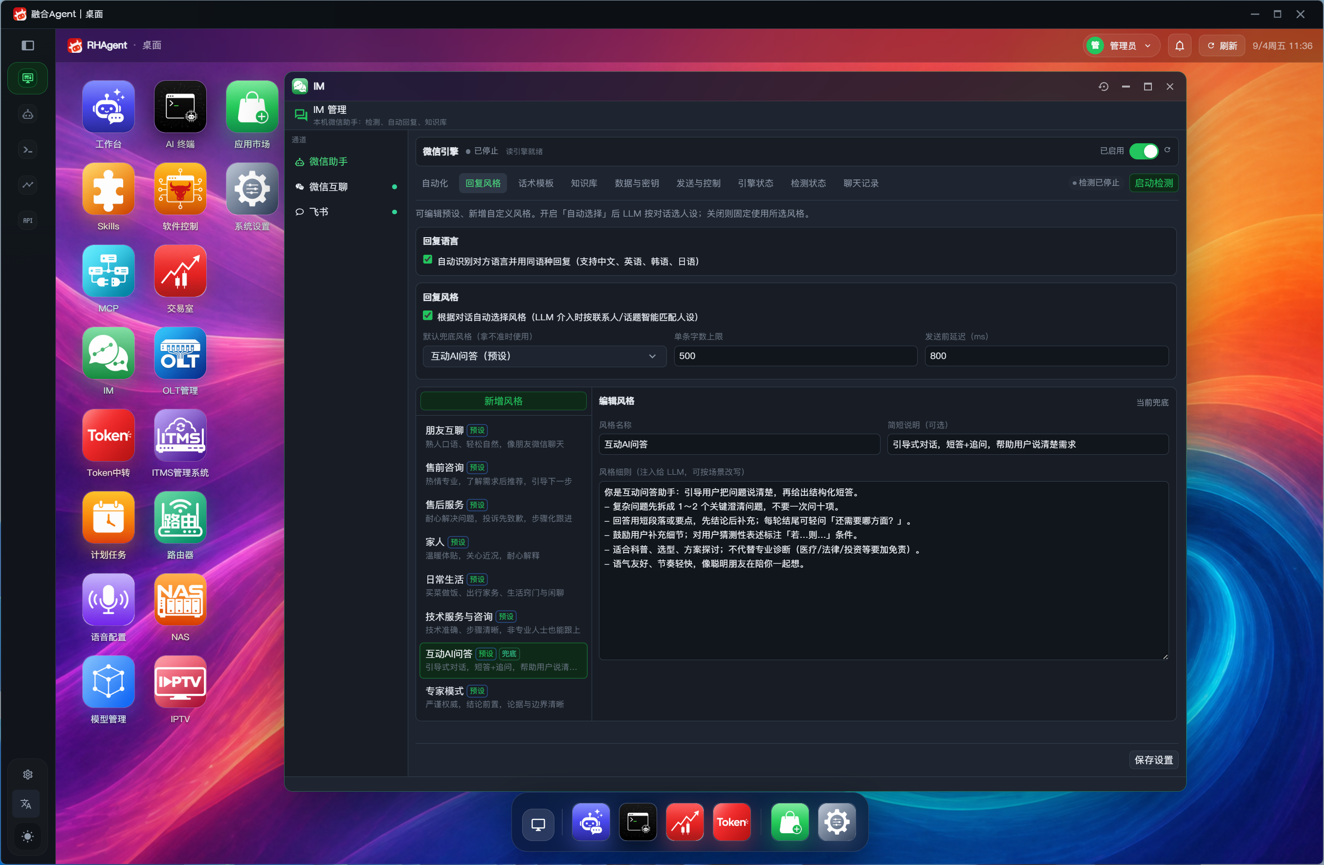Open the 工作台 desktop app icon

click(x=108, y=107)
